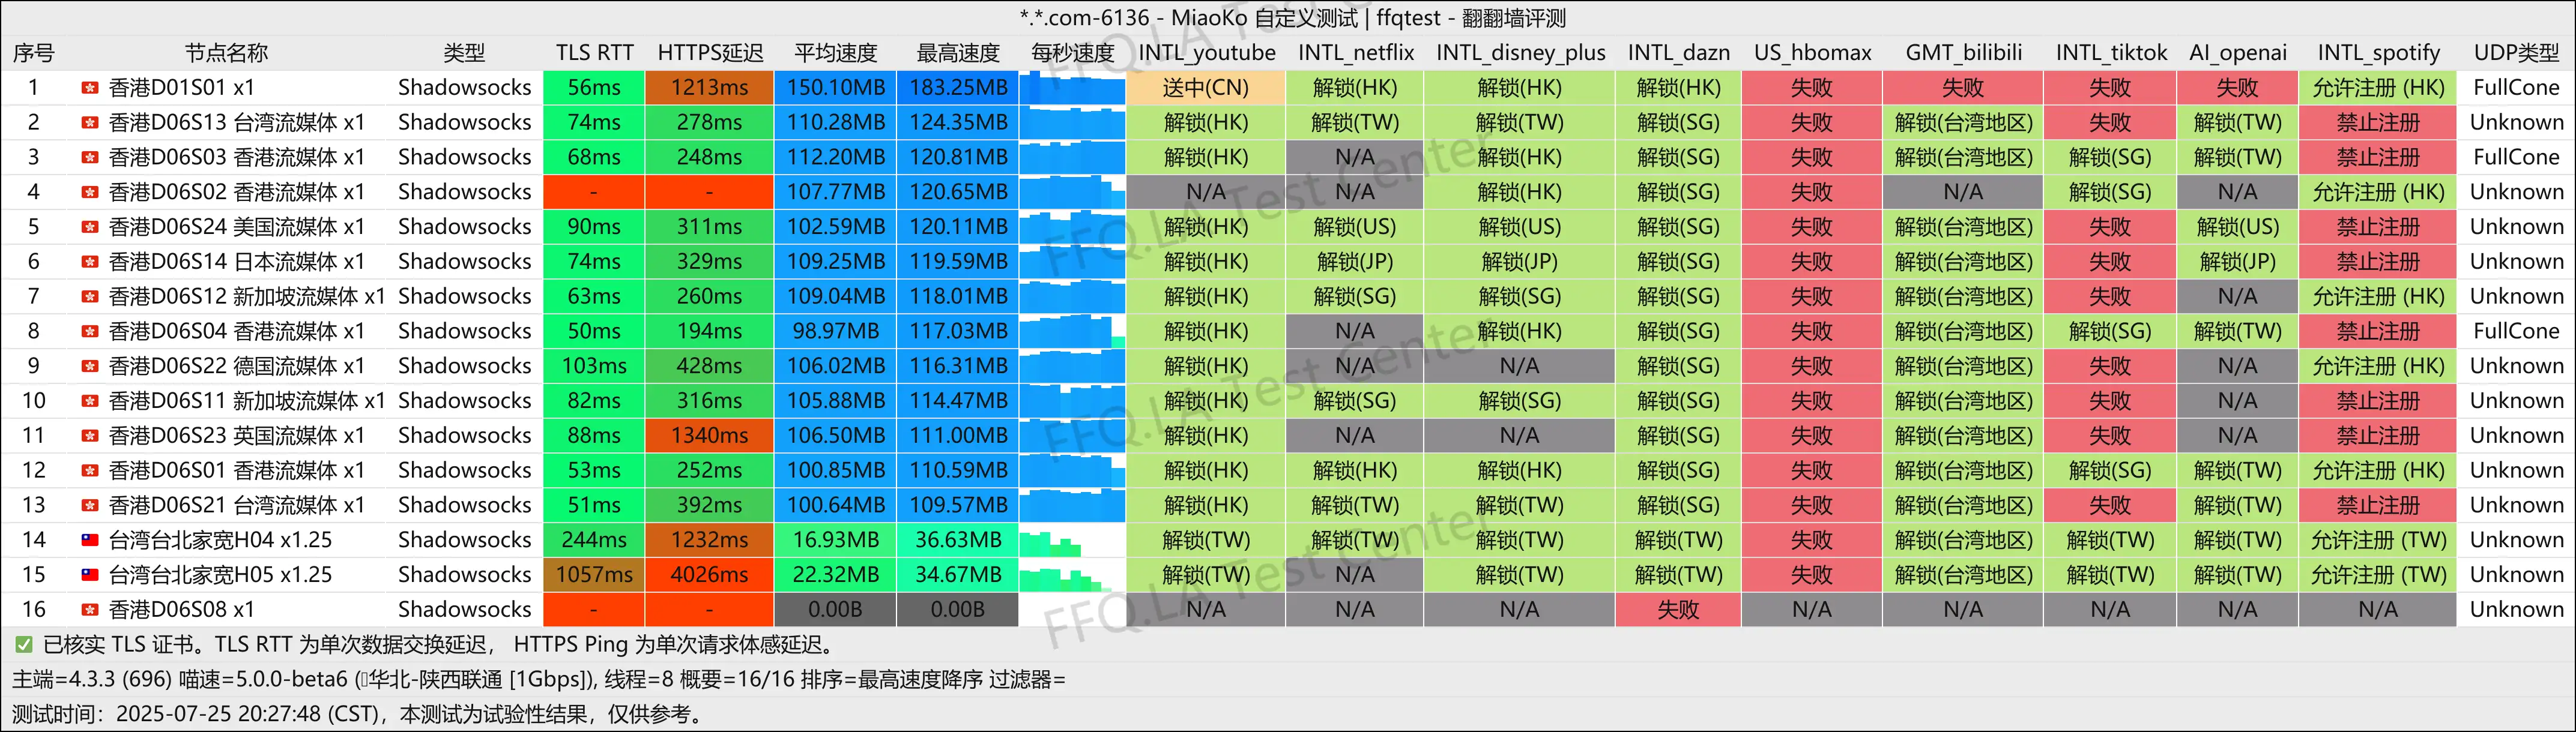
Task: Click the flag icon beside 香港D06S08 x1
Action: (89, 609)
